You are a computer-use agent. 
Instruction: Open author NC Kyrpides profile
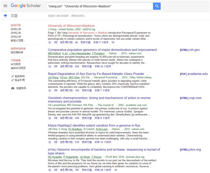[55, 157]
